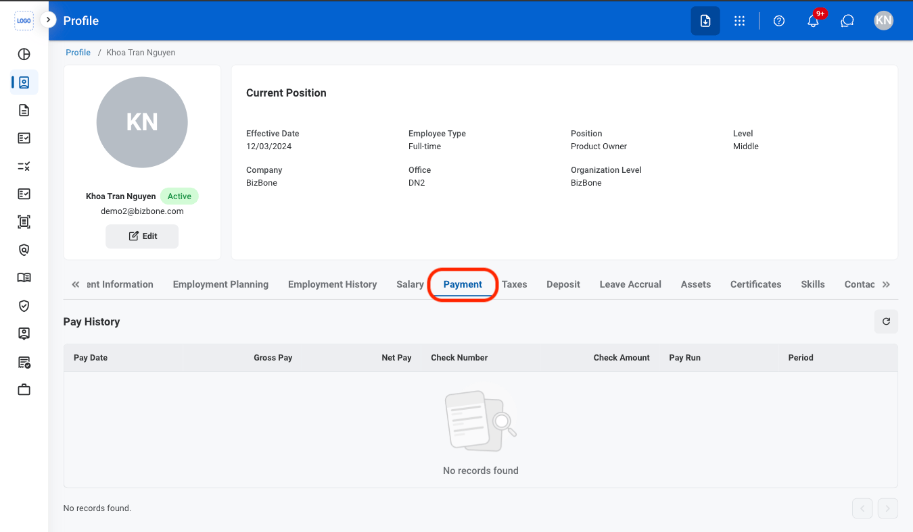Switch to the Employment History tab
The image size is (913, 532).
click(332, 284)
